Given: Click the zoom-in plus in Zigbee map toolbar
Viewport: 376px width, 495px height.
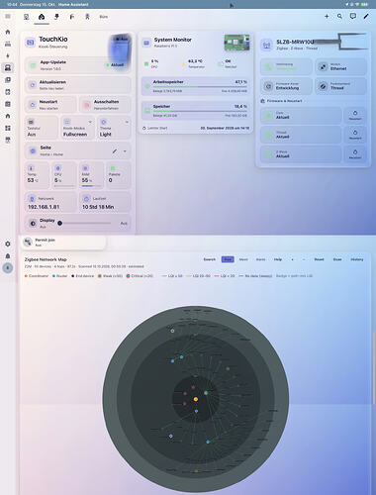Looking at the screenshot, I should [292, 259].
